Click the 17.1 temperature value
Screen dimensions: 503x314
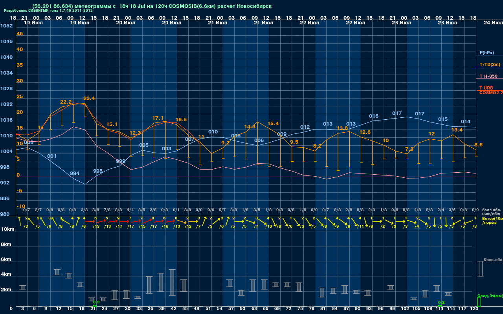point(158,118)
